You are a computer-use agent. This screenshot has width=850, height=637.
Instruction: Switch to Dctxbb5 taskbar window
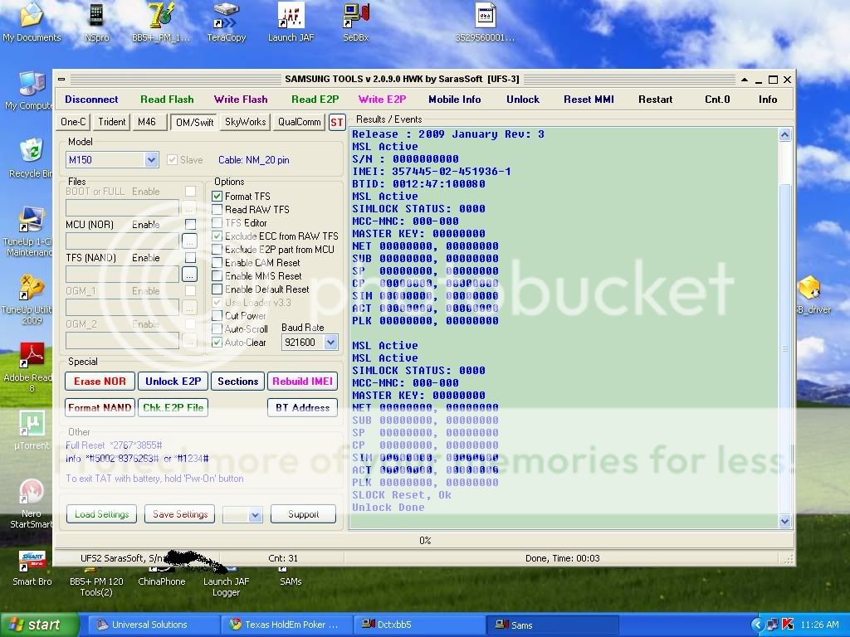(x=419, y=625)
